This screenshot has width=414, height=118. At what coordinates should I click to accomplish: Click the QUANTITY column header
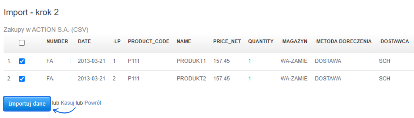pyautogui.click(x=261, y=42)
